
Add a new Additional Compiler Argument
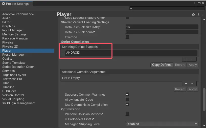[x=186, y=83]
